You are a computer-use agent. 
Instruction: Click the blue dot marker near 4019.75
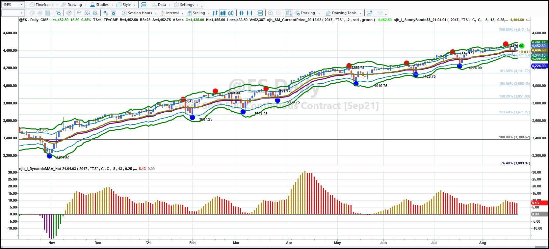pos(356,83)
